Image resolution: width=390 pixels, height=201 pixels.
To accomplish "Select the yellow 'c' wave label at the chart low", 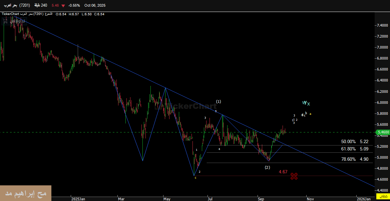I will (x=196, y=178).
